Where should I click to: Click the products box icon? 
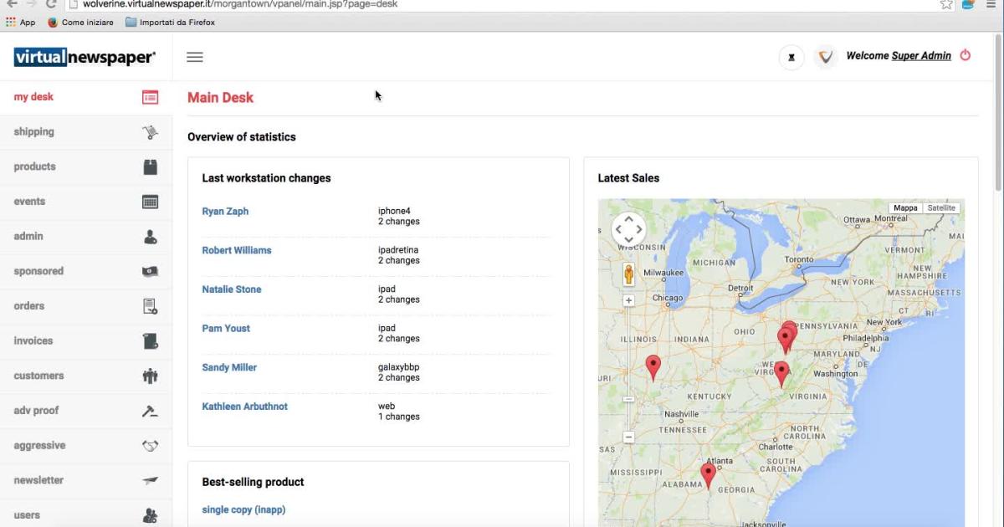point(150,166)
